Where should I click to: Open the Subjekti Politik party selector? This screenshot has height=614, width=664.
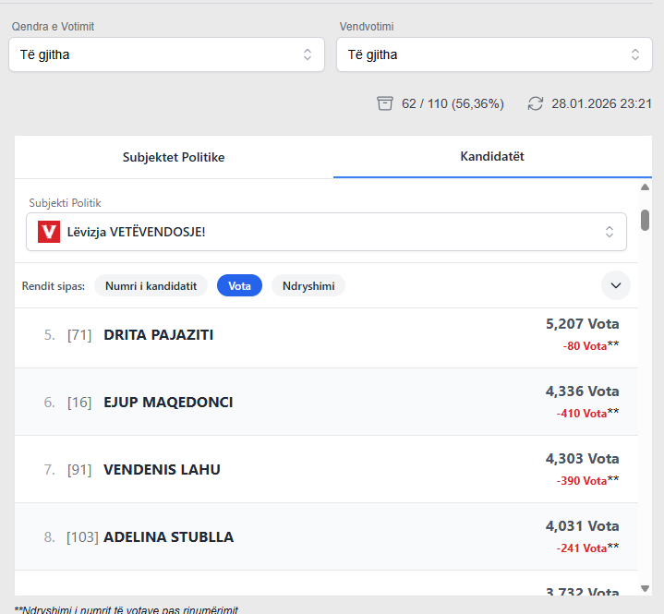coord(326,232)
